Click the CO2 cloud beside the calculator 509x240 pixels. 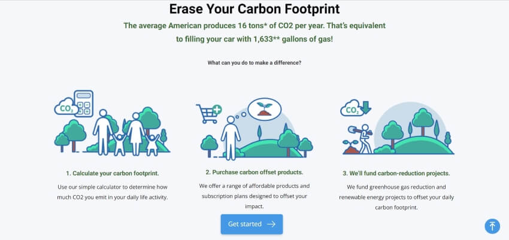coord(66,107)
